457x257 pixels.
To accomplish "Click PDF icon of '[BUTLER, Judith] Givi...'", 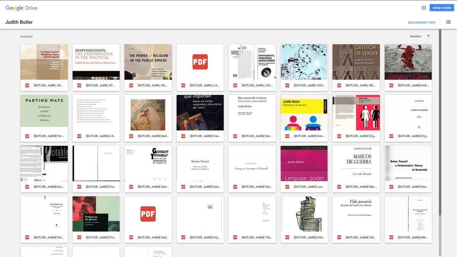I will coord(235,187).
